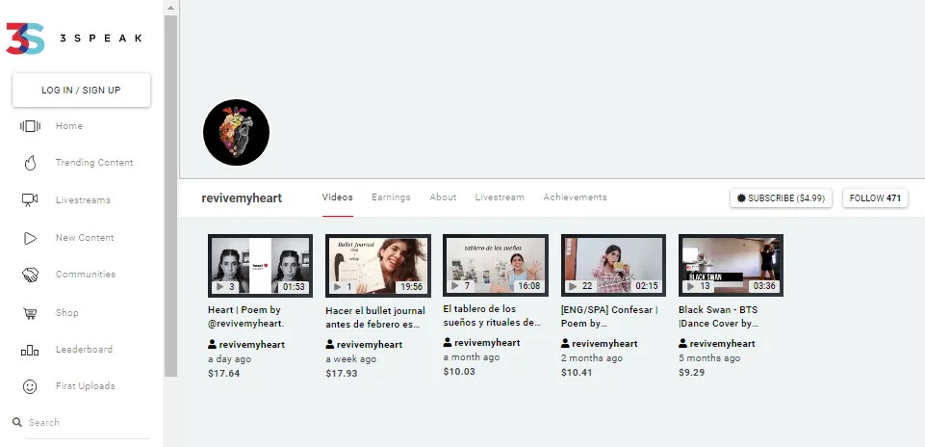Click the '$10.41' earnings text
The height and width of the screenshot is (447, 925).
click(x=577, y=372)
